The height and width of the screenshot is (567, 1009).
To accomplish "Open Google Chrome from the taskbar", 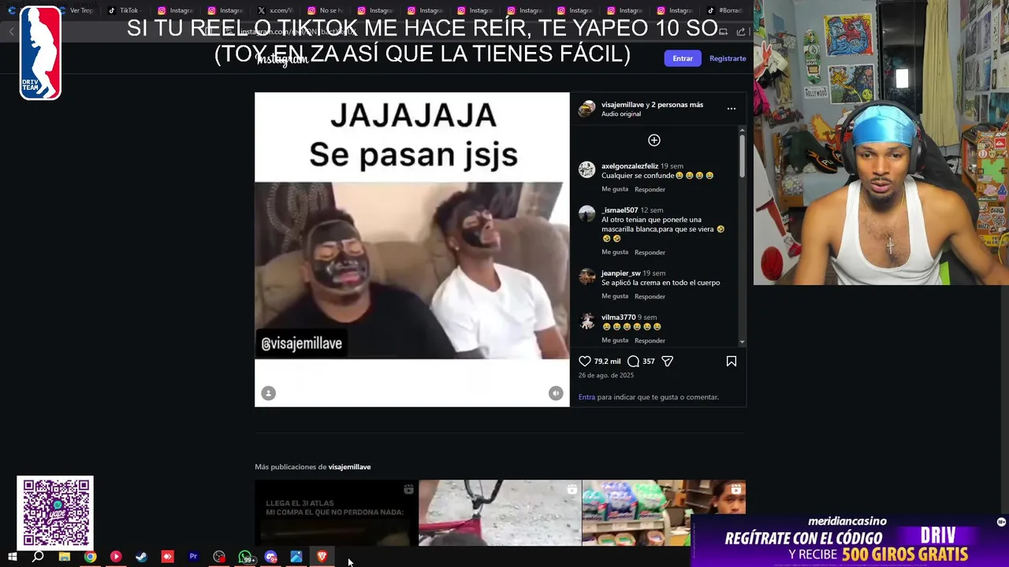I will coord(90,557).
